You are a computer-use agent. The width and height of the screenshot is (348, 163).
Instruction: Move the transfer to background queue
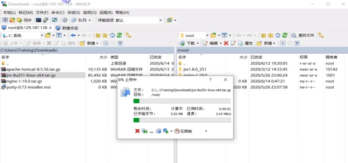click(158, 131)
